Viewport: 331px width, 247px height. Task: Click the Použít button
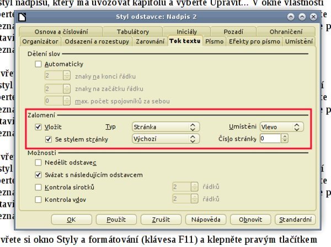[x=116, y=219]
